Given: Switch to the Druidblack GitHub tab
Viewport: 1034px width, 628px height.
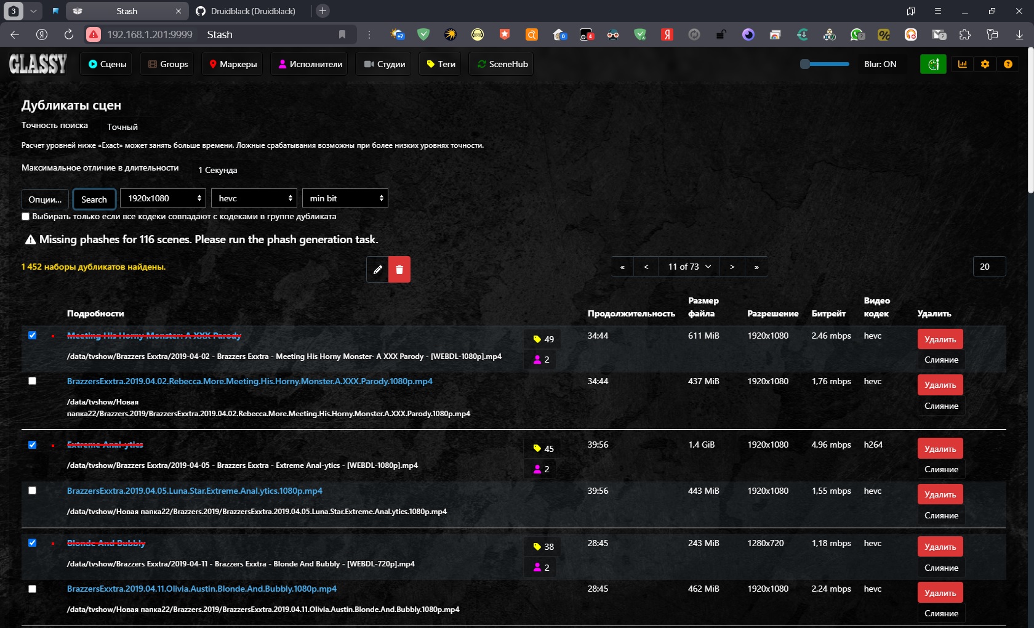Looking at the screenshot, I should coord(252,11).
